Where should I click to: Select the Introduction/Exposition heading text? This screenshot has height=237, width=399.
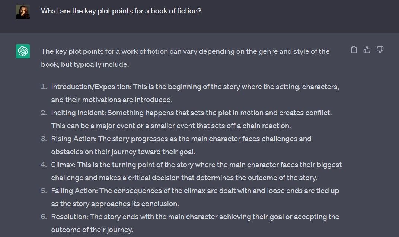91,87
